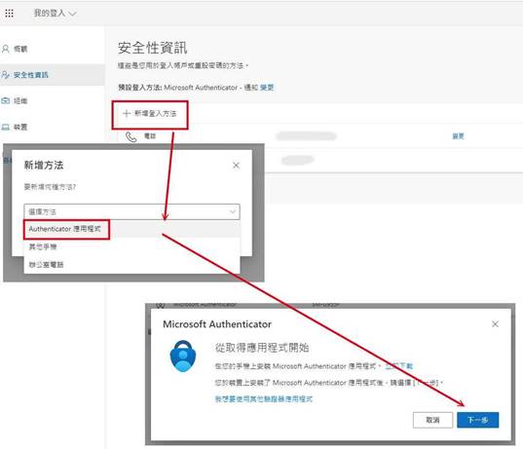Click 新增登入方法 button
523x449 pixels.
(x=150, y=114)
